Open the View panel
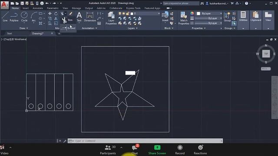 [x=268, y=20]
